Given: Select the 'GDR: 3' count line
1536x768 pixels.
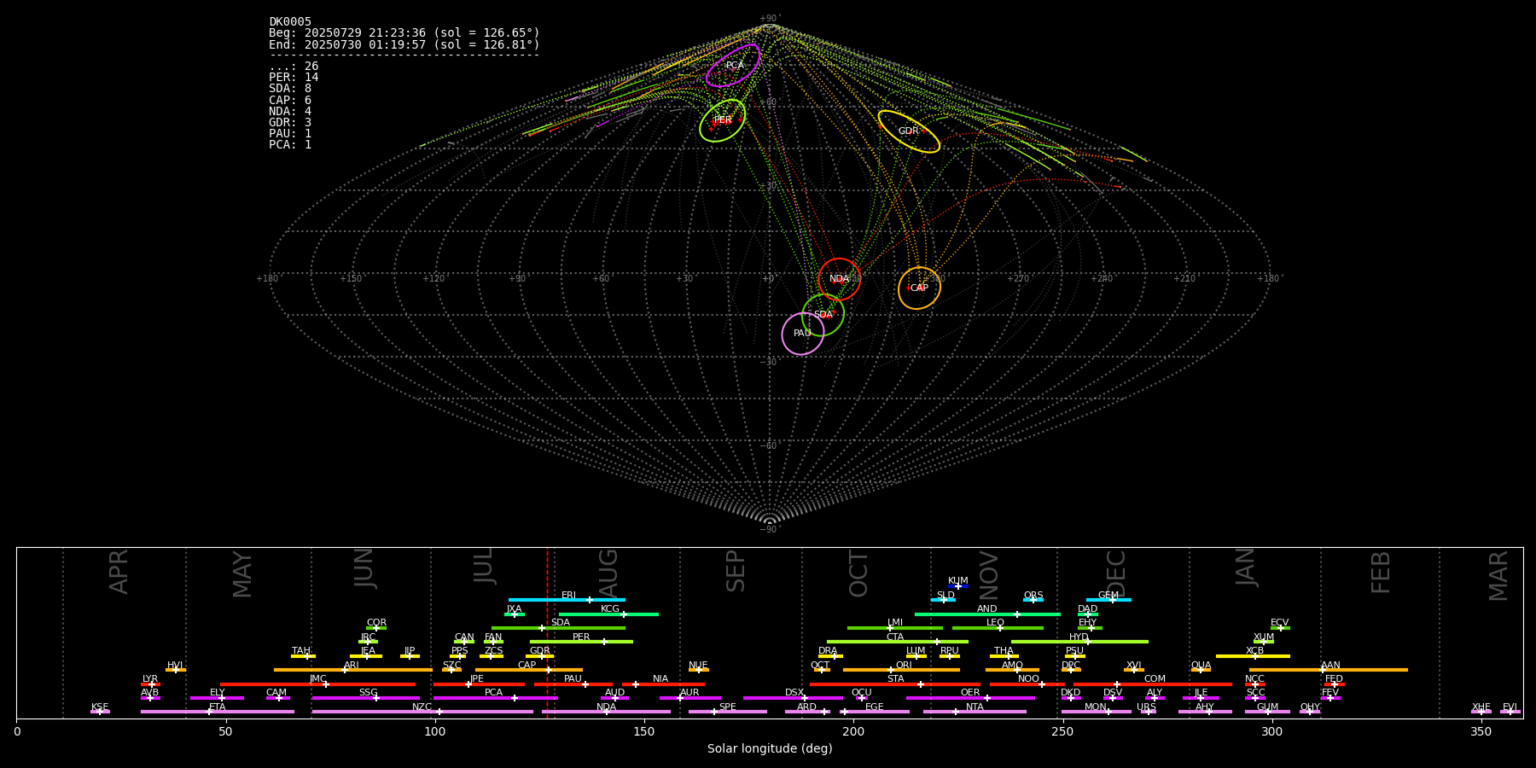Looking at the screenshot, I should (290, 123).
